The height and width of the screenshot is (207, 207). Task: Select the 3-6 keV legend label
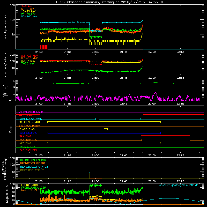27,6
